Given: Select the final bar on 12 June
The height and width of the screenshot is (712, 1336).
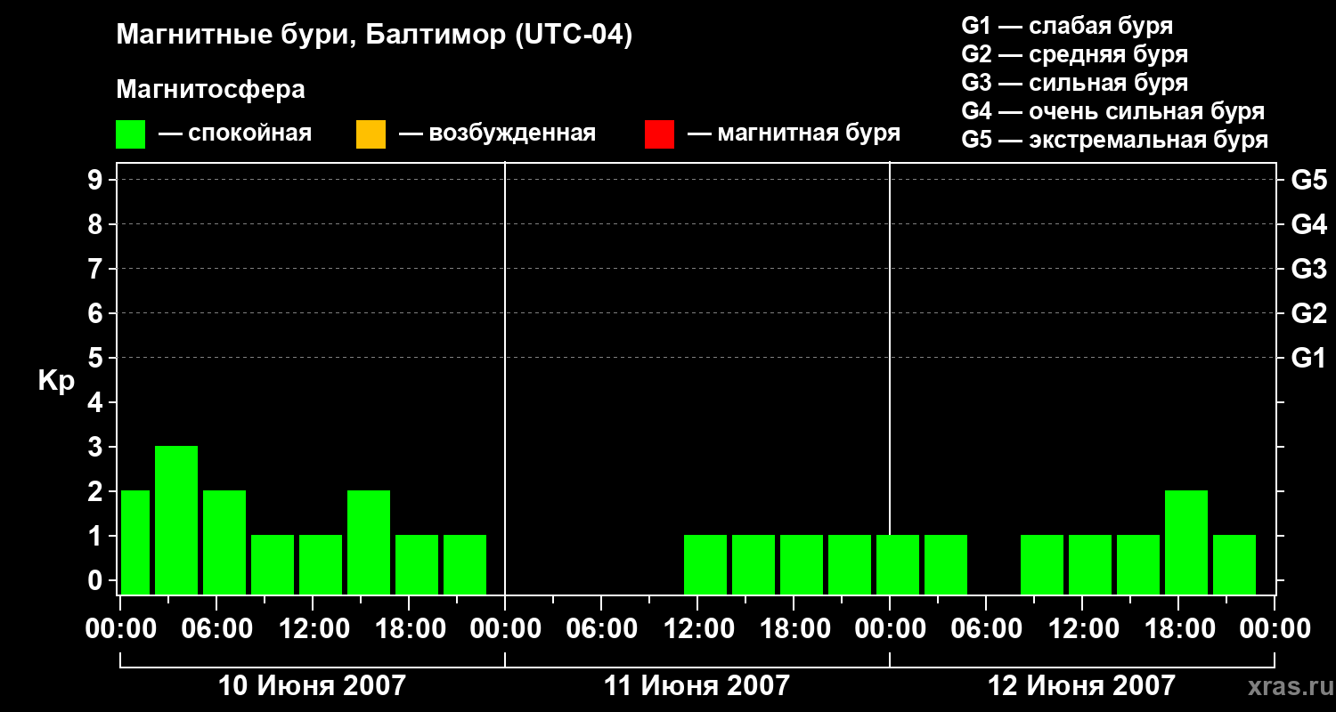Looking at the screenshot, I should 1234,564.
